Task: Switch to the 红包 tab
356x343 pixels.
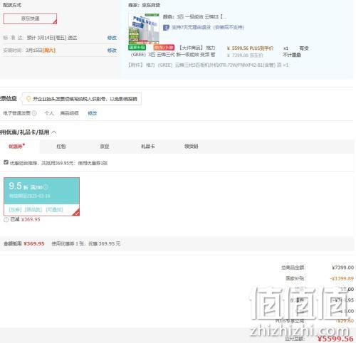Action: pos(61,147)
